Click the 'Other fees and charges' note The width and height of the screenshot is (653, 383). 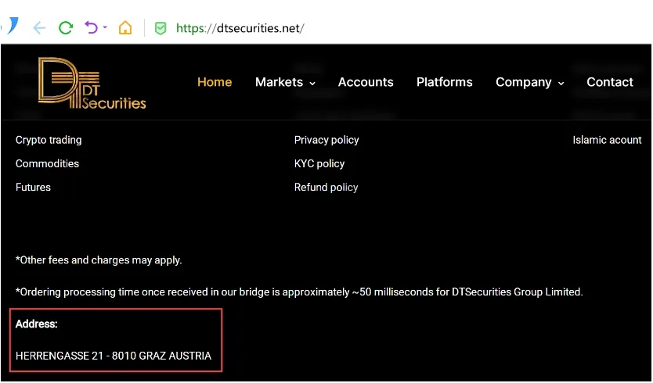tap(99, 260)
